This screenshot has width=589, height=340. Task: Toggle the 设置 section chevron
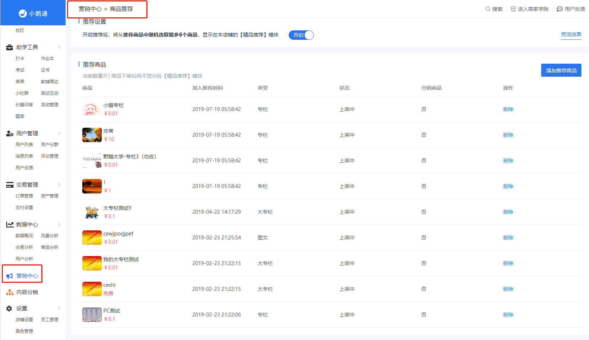[x=59, y=309]
